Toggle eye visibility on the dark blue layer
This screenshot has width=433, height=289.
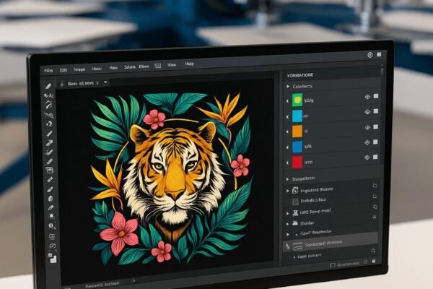click(367, 143)
